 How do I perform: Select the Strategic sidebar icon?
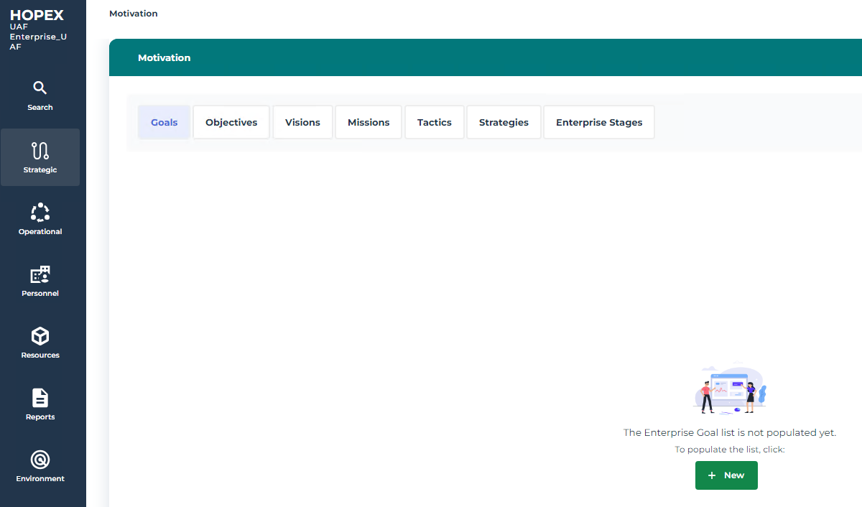click(x=40, y=151)
